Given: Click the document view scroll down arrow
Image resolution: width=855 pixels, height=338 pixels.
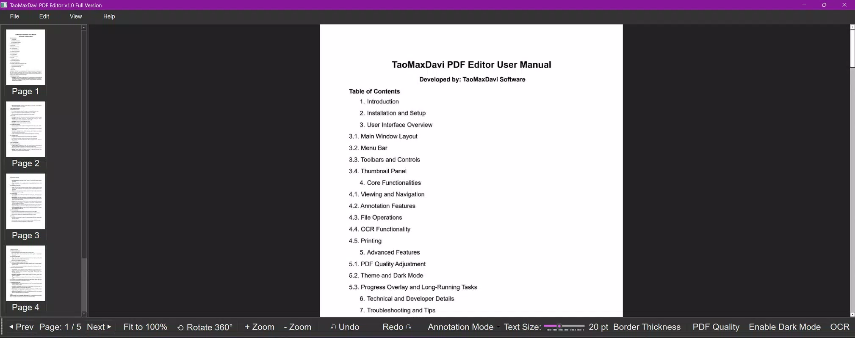Looking at the screenshot, I should tap(852, 314).
